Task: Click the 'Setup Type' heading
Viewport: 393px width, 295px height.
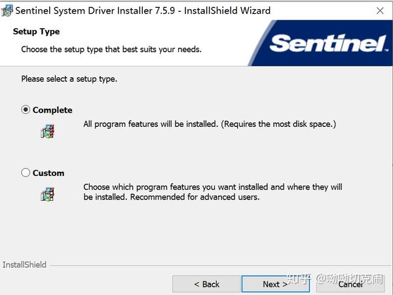Action: click(36, 31)
